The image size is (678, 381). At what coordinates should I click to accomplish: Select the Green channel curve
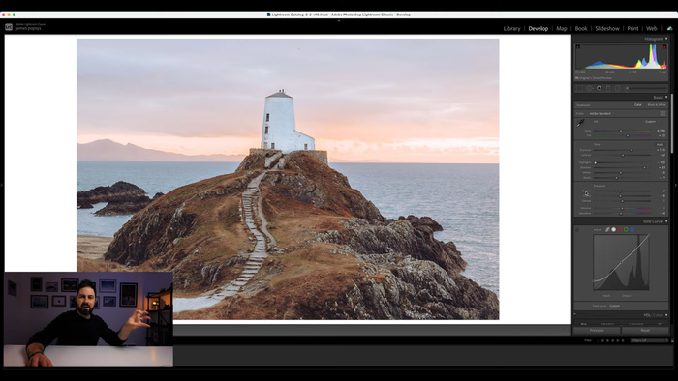pos(626,229)
